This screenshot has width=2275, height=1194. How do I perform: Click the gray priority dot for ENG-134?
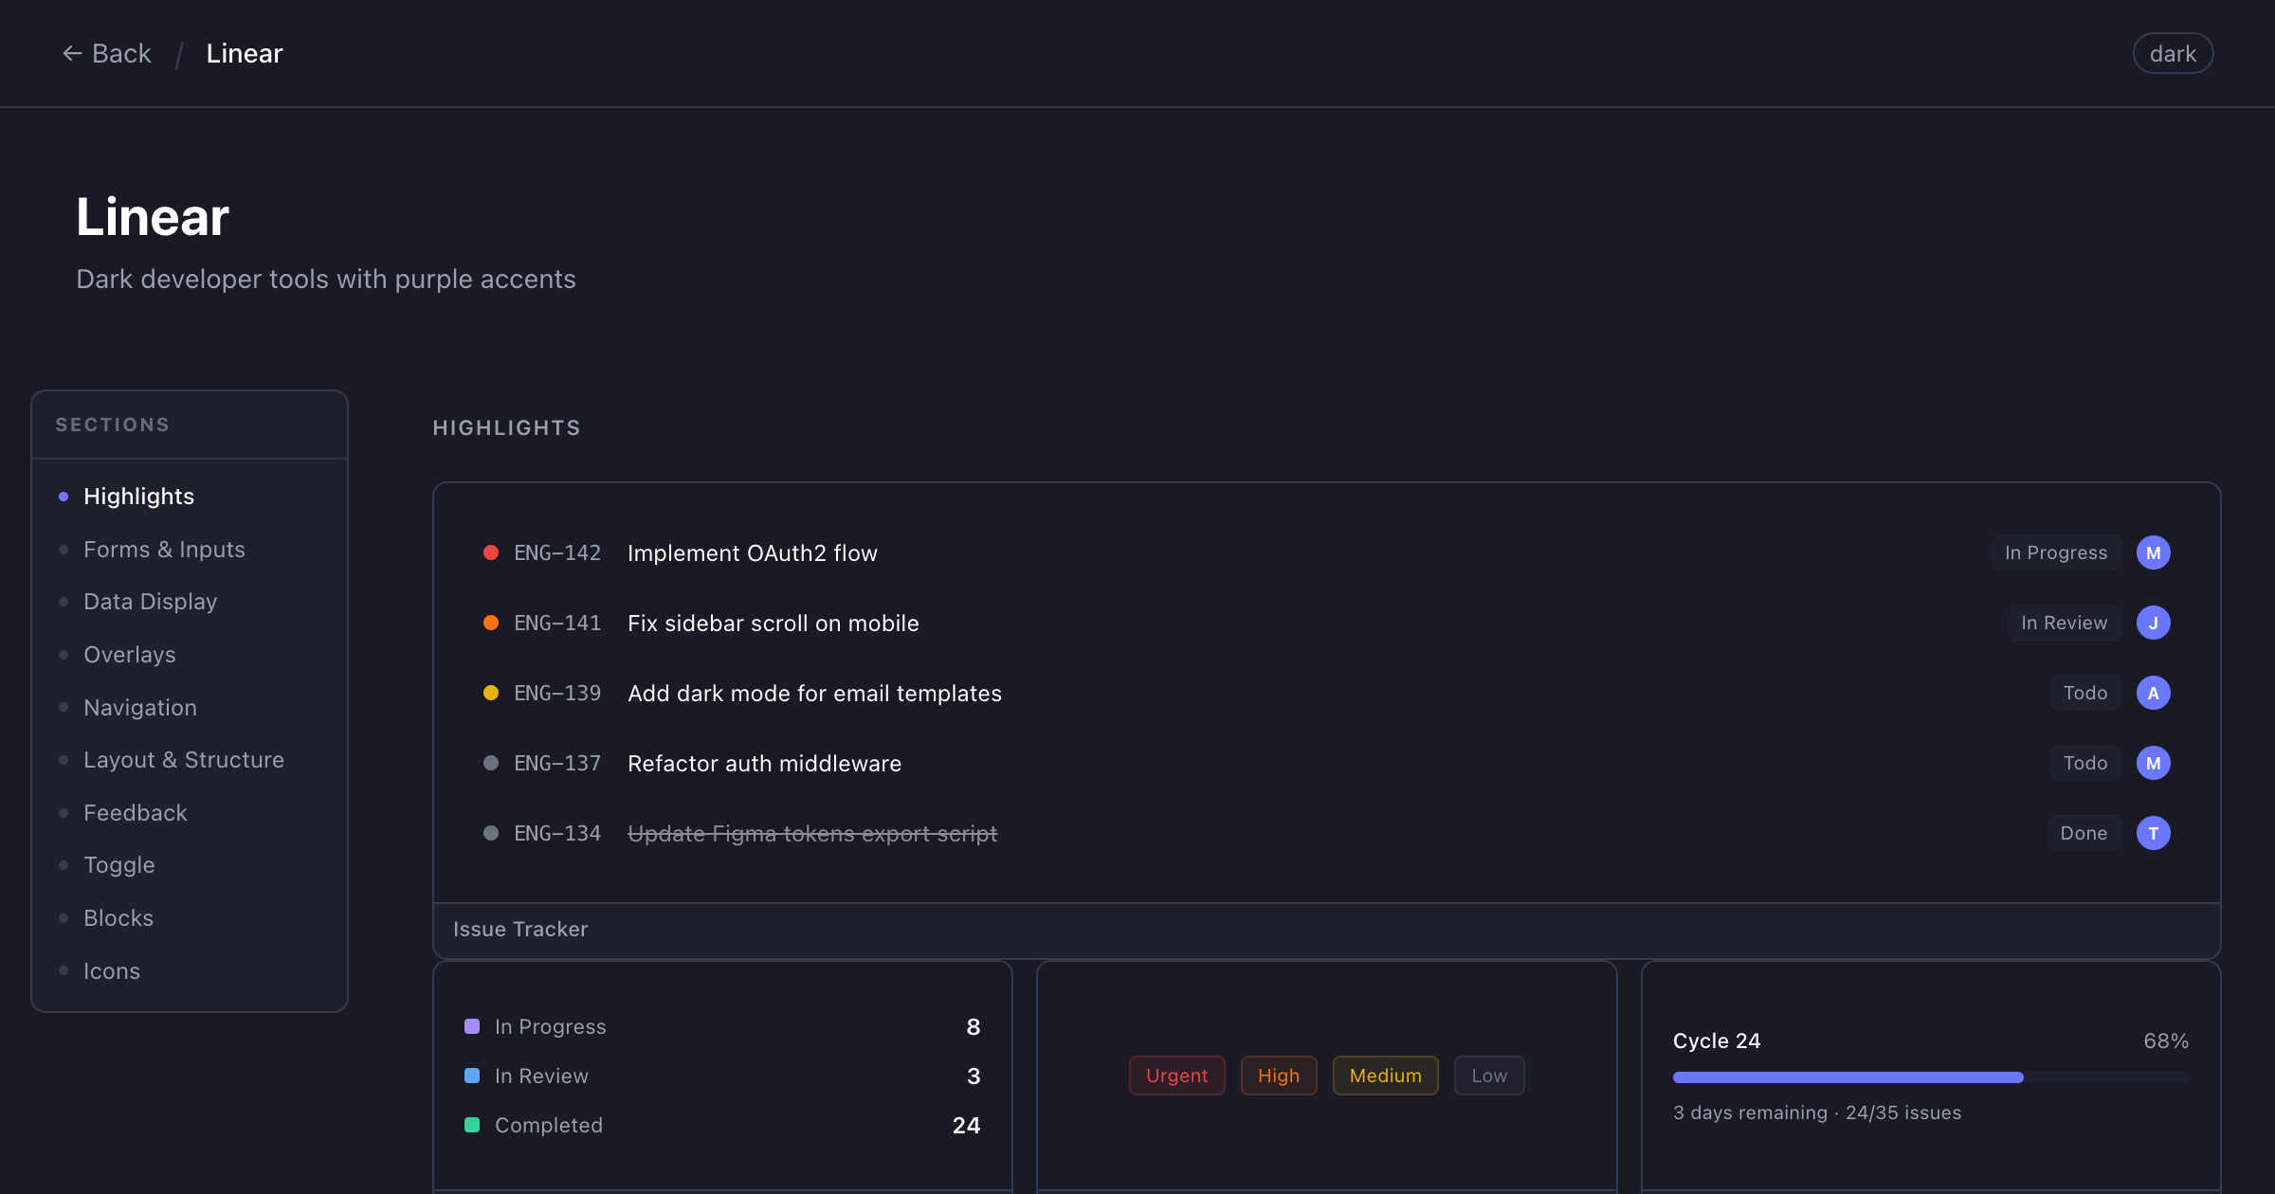[x=491, y=833]
